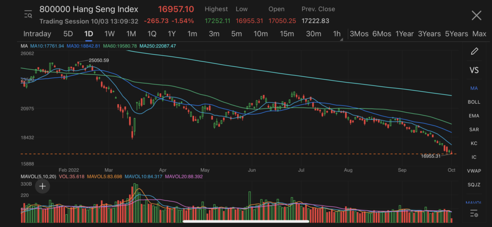
Task: Tap the 800000 Hang Seng Index title
Action: coord(89,9)
